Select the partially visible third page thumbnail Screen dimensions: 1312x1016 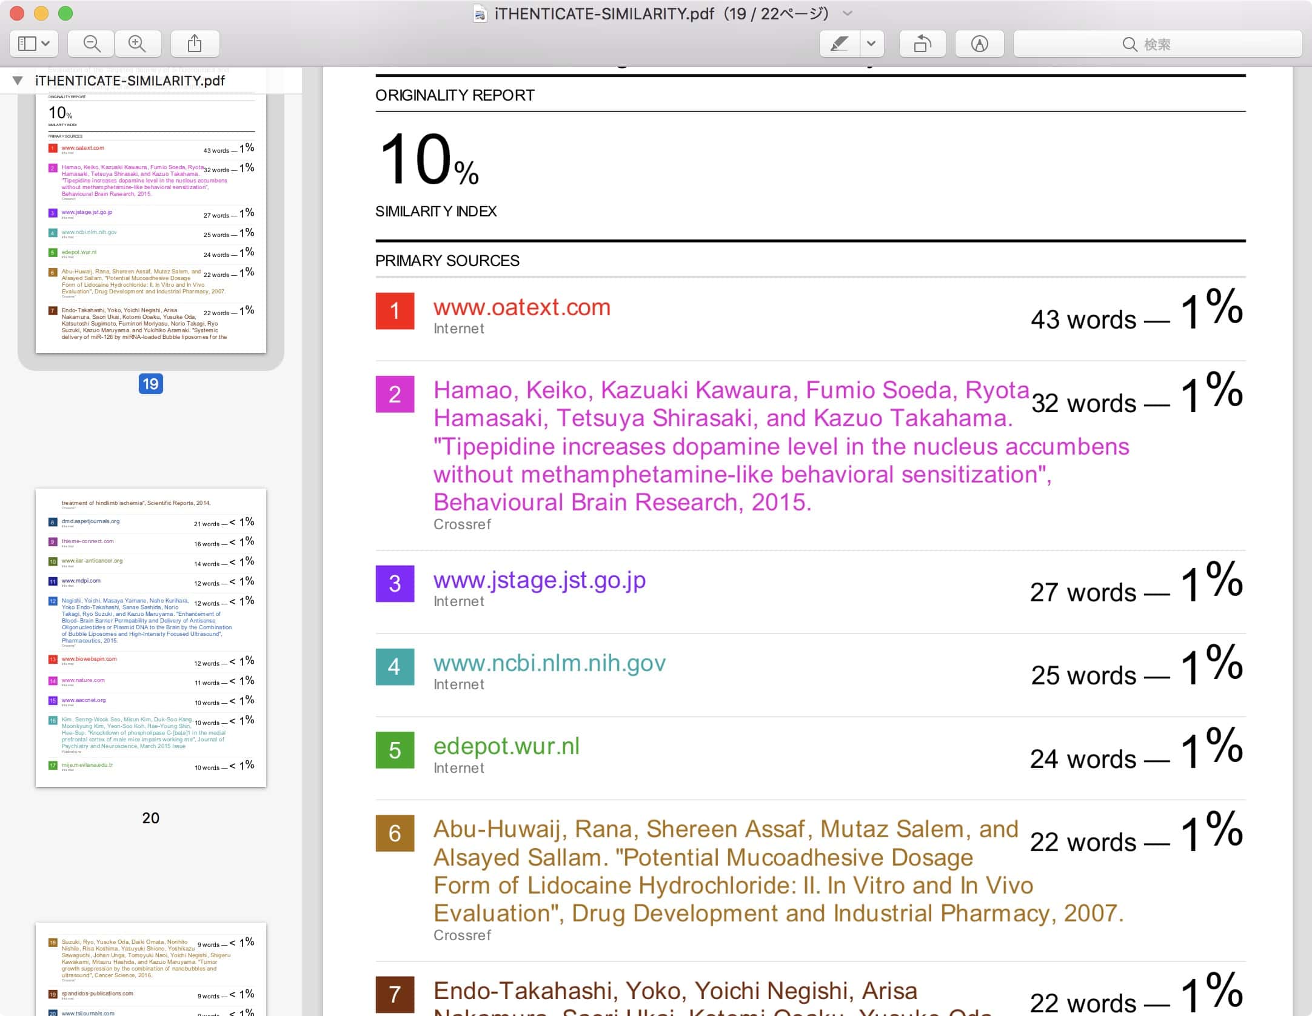[151, 970]
